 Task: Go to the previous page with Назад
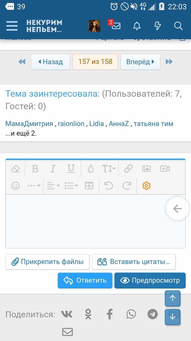[x=50, y=62]
